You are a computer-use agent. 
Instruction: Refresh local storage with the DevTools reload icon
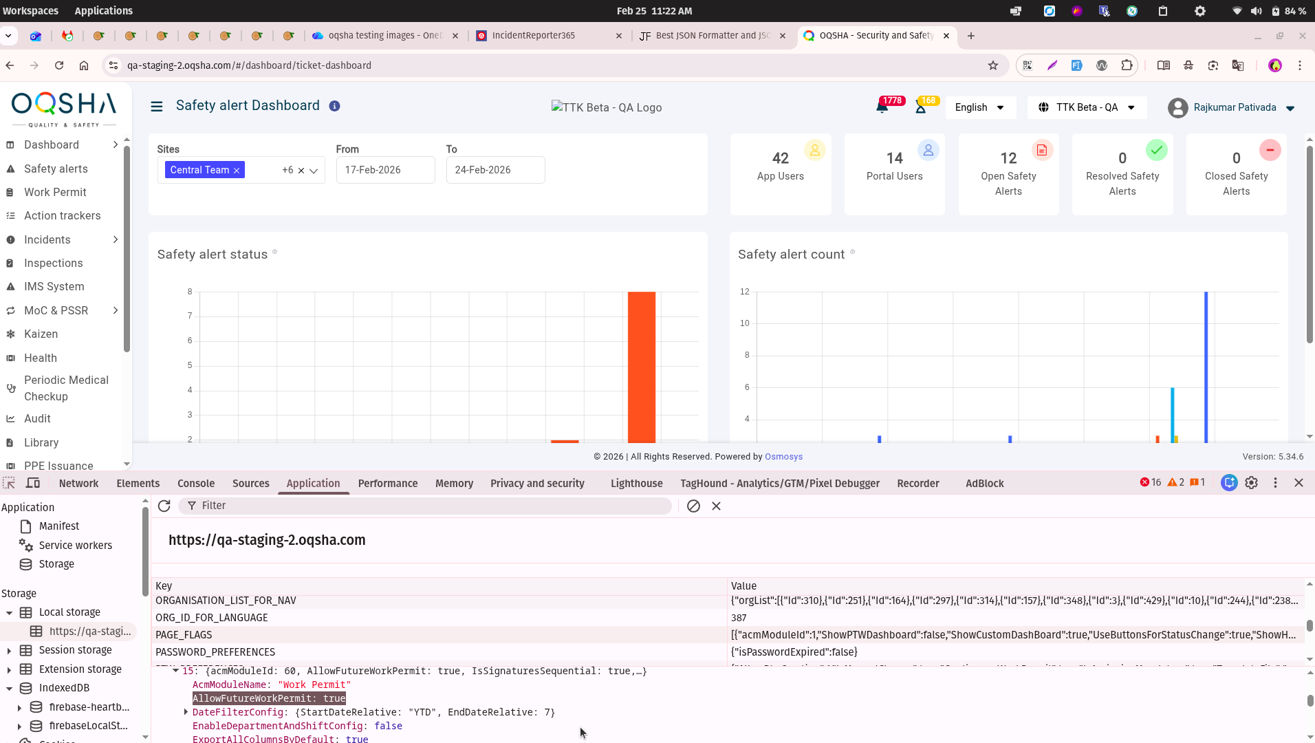tap(164, 506)
